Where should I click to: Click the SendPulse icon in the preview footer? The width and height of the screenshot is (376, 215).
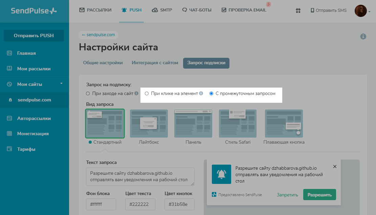click(x=214, y=194)
